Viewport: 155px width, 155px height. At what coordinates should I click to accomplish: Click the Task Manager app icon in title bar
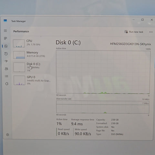pos(5,21)
